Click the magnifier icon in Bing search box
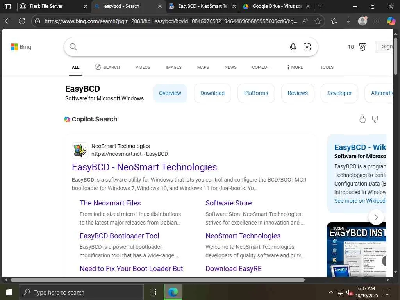Screen dimensions: 400x300 73,47
